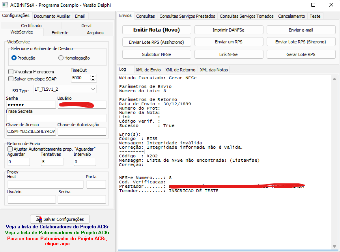
Task: Click the Intervalo value field
Action: 85,162
